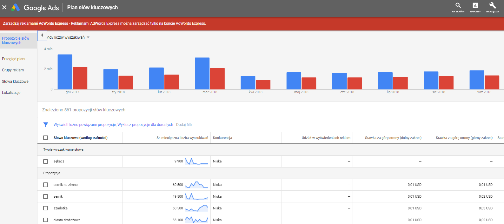The width and height of the screenshot is (504, 224).
Task: Click the 33 100 search volume value
Action: pyautogui.click(x=178, y=220)
